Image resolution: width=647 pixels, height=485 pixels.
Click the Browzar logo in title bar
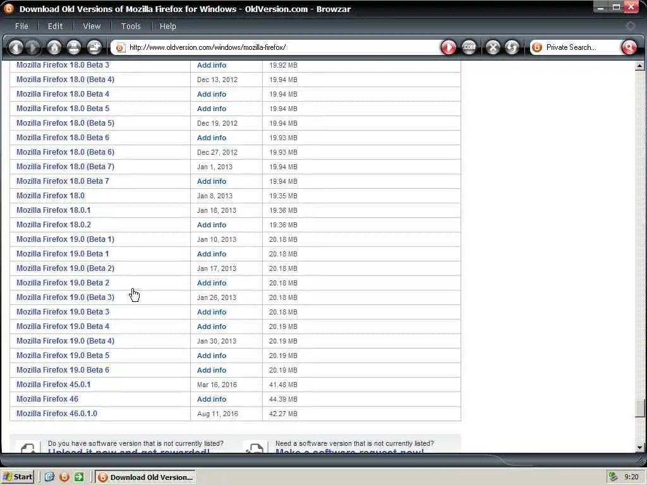pyautogui.click(x=9, y=8)
